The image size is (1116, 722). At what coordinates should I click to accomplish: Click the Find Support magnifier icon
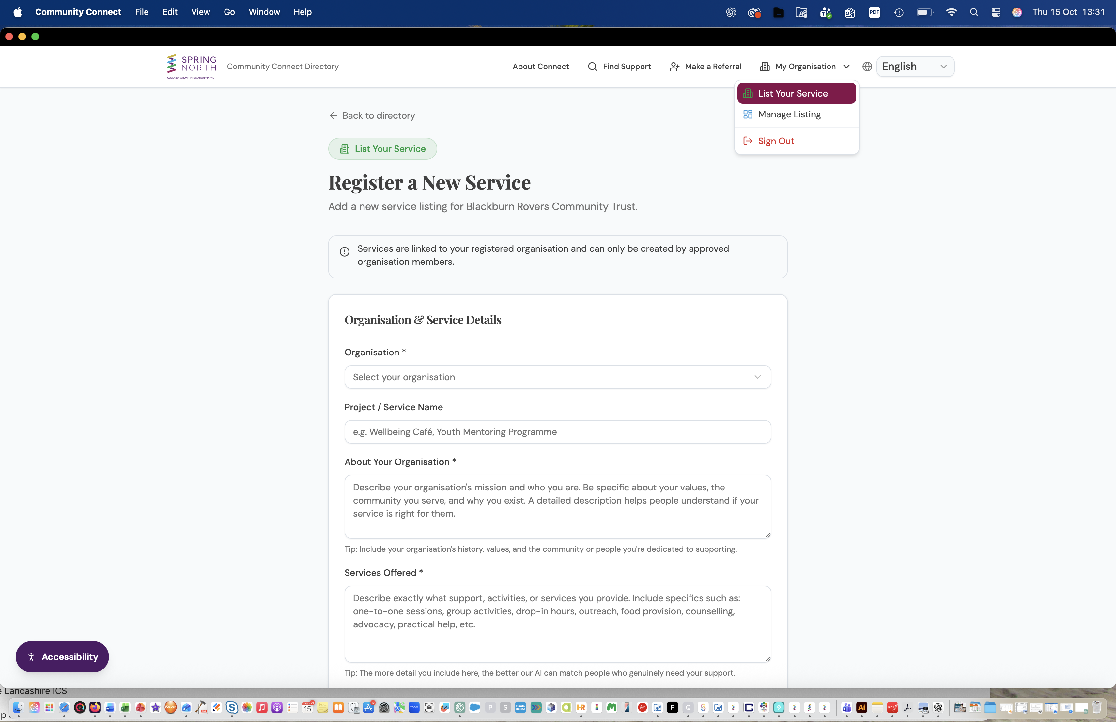(592, 67)
